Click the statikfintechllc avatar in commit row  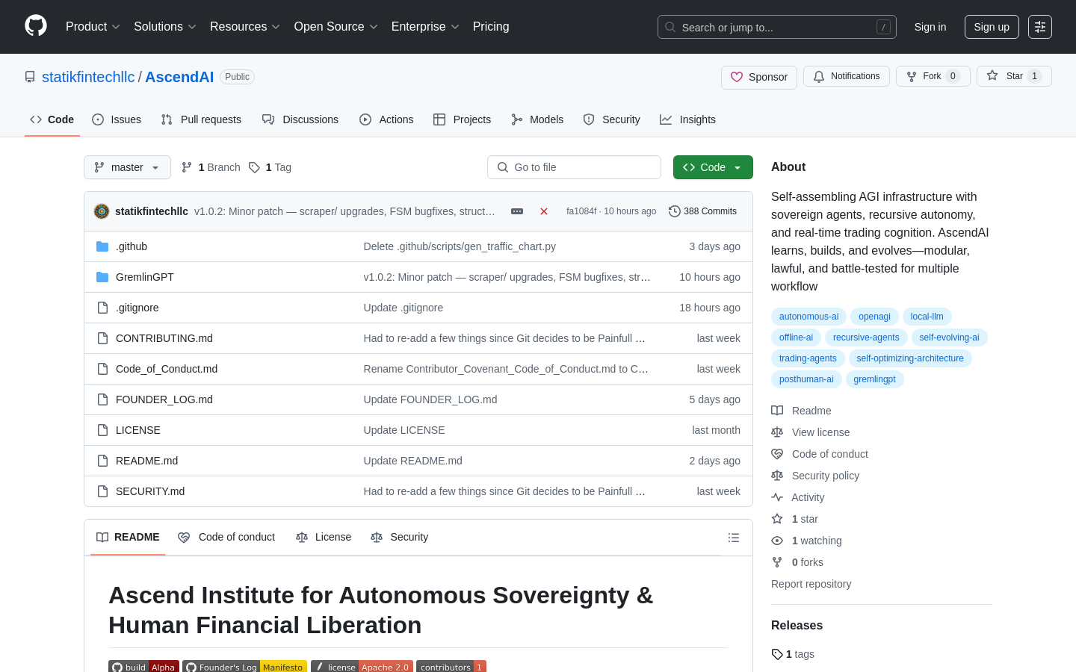click(102, 211)
